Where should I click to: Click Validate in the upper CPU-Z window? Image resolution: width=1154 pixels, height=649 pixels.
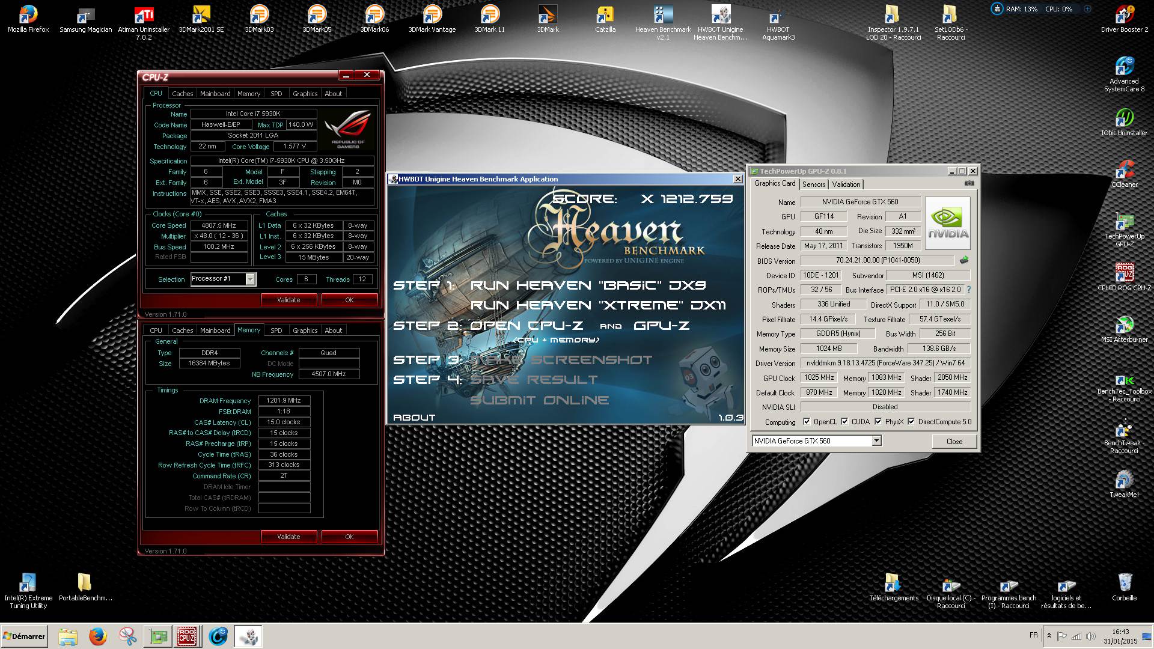coord(288,299)
